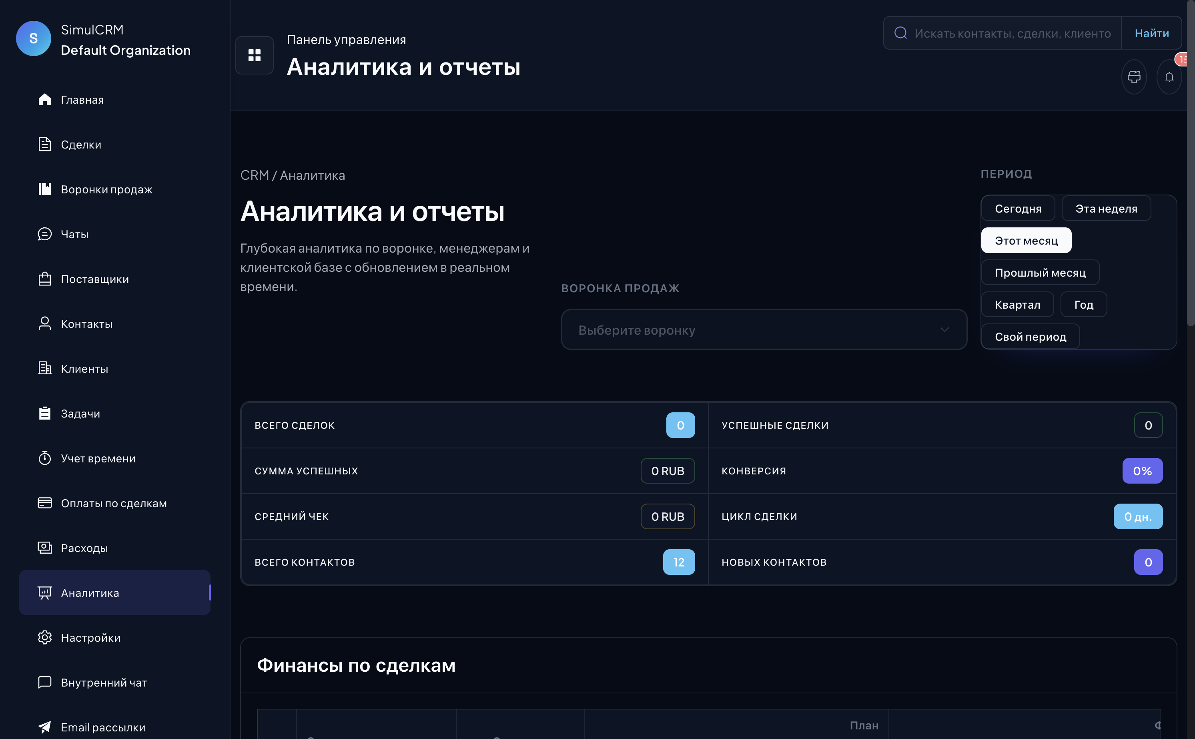Click the dashboard grid icon near the page title
Screen dimensions: 1195x739
click(x=254, y=55)
